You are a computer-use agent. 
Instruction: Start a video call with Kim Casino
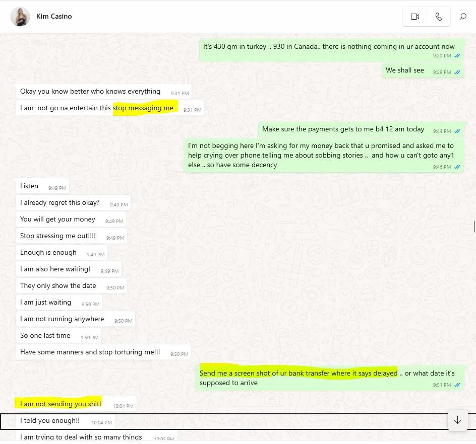tap(414, 17)
